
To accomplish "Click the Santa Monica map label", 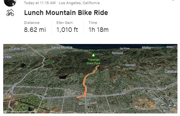I will [62, 47].
